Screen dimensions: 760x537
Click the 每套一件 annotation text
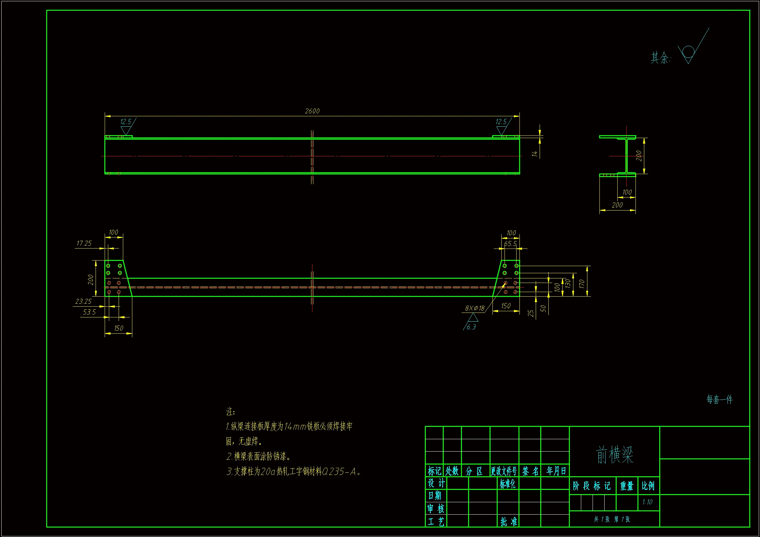pyautogui.click(x=720, y=399)
